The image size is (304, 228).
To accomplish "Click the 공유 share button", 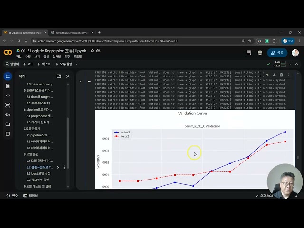I will 277,53.
